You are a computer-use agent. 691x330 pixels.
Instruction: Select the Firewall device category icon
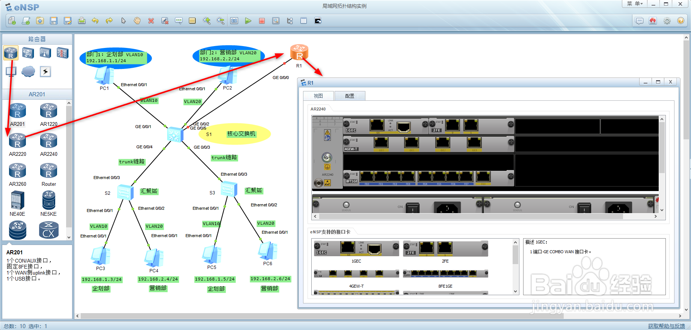(x=63, y=53)
